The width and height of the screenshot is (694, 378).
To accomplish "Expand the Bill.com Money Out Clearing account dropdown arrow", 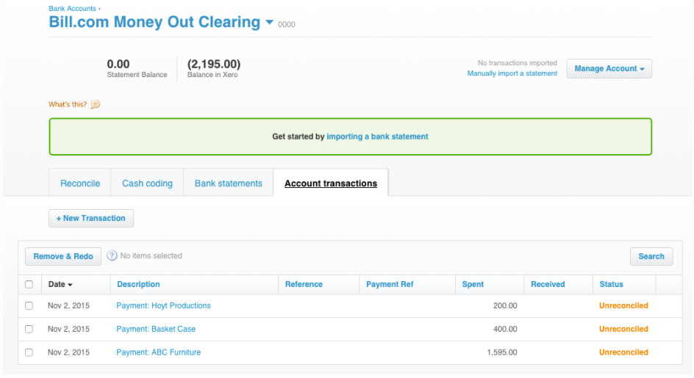I will coord(269,22).
